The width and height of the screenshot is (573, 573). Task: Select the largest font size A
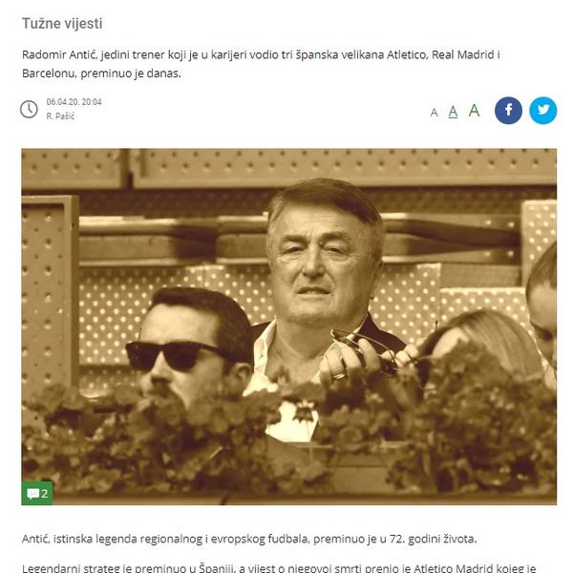(474, 111)
